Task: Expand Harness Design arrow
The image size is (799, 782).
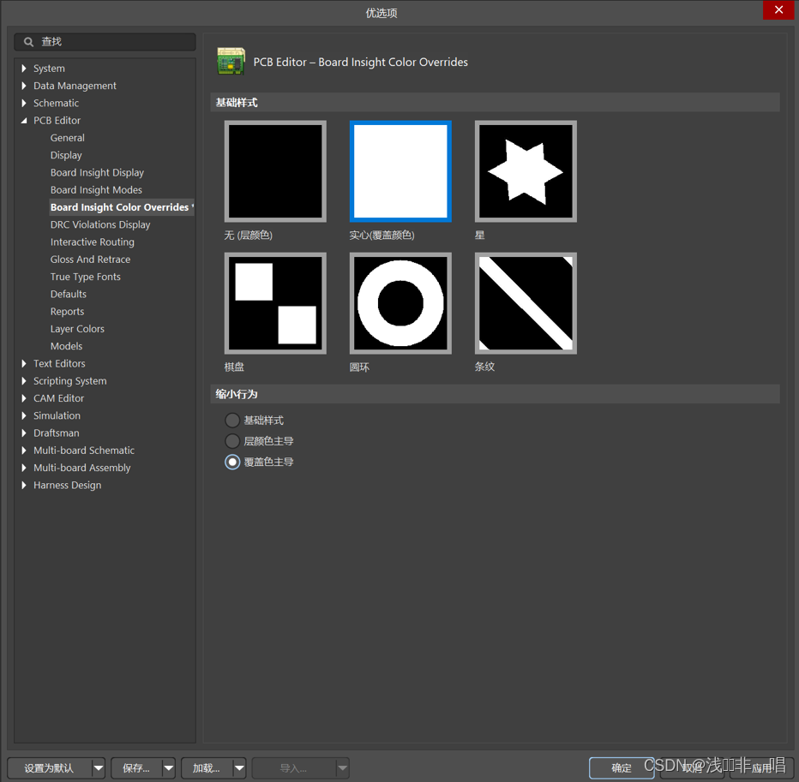Action: (x=24, y=485)
